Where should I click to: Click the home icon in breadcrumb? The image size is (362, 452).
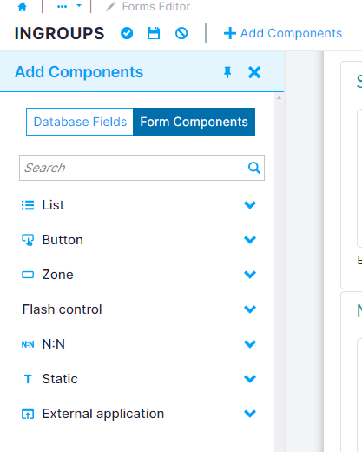(x=23, y=7)
